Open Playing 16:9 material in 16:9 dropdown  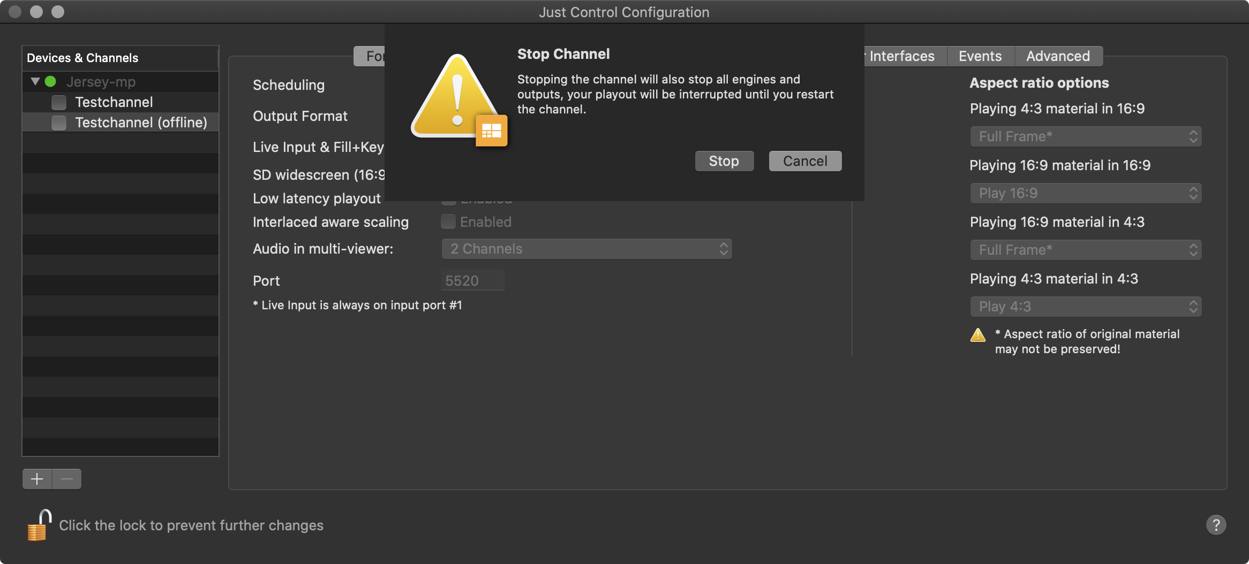[x=1086, y=193]
